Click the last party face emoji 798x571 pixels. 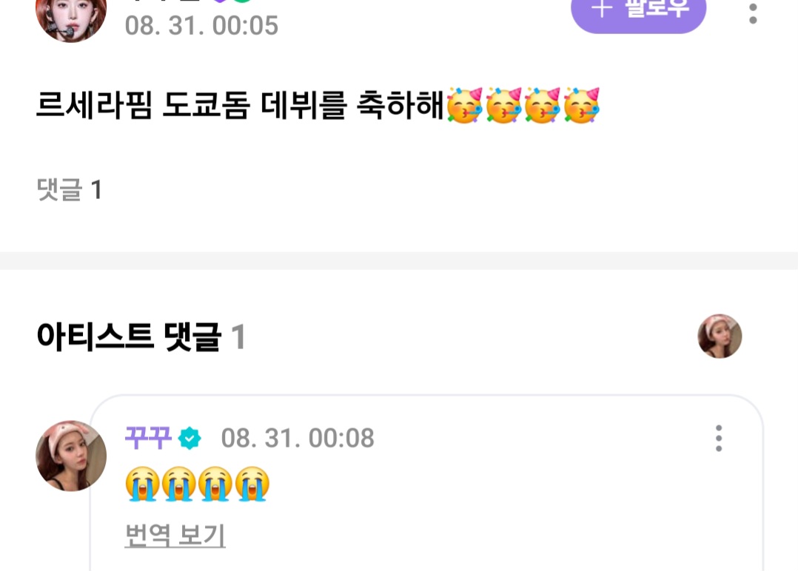click(581, 105)
